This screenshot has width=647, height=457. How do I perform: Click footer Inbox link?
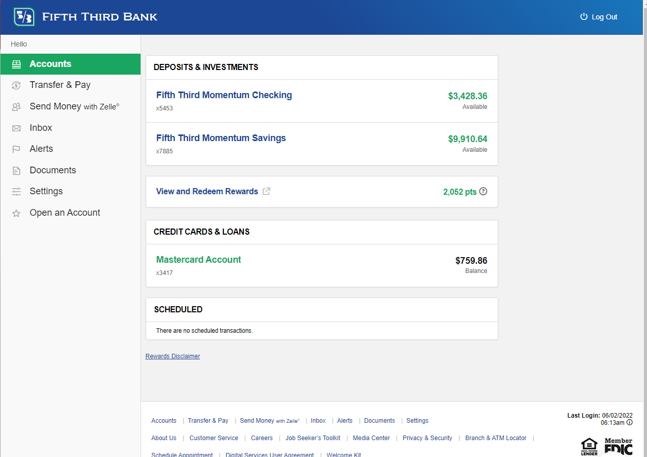pyautogui.click(x=318, y=421)
